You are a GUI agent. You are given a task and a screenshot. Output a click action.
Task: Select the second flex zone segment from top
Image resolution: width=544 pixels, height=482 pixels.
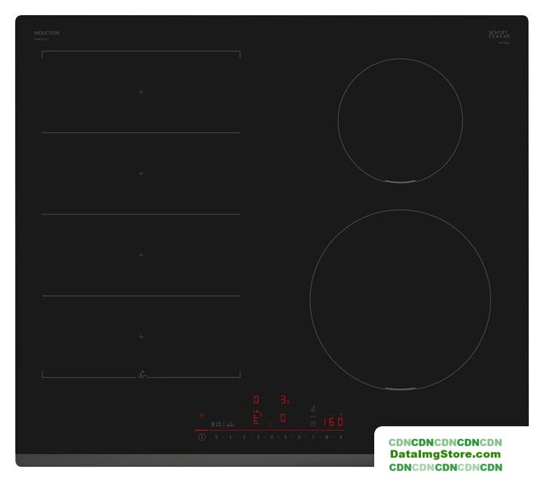tap(141, 173)
